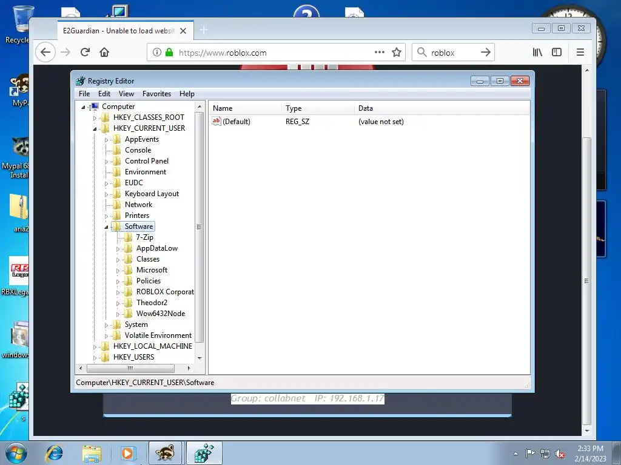Open the browser hamburger menu
621x465 pixels.
pos(580,52)
